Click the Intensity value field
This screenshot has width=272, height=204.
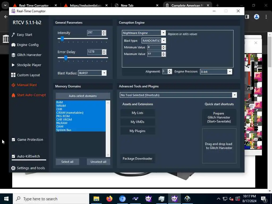(x=94, y=33)
